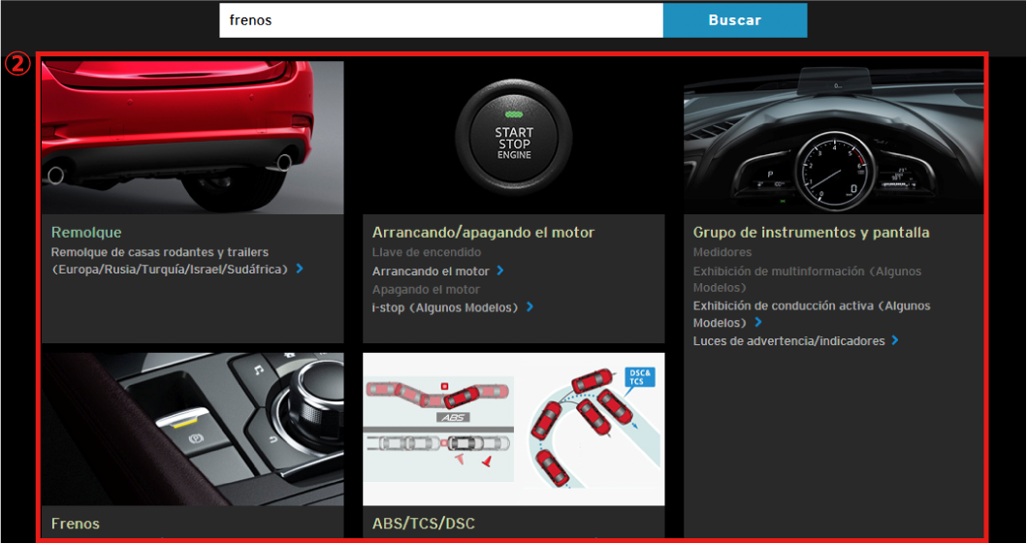
Task: Click the Frenos section heading
Action: 76,524
